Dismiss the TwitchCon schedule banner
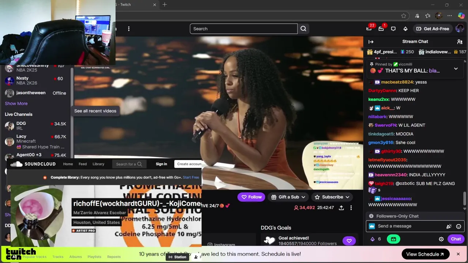Viewport: 468px width, 263px height. tap(458, 254)
